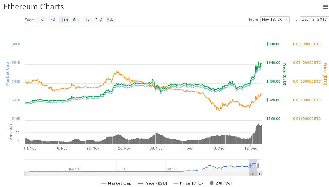Click the 0.01600000 BTC axis label

coord(307,119)
